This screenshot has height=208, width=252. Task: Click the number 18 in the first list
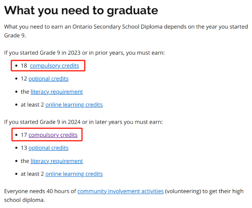point(24,66)
